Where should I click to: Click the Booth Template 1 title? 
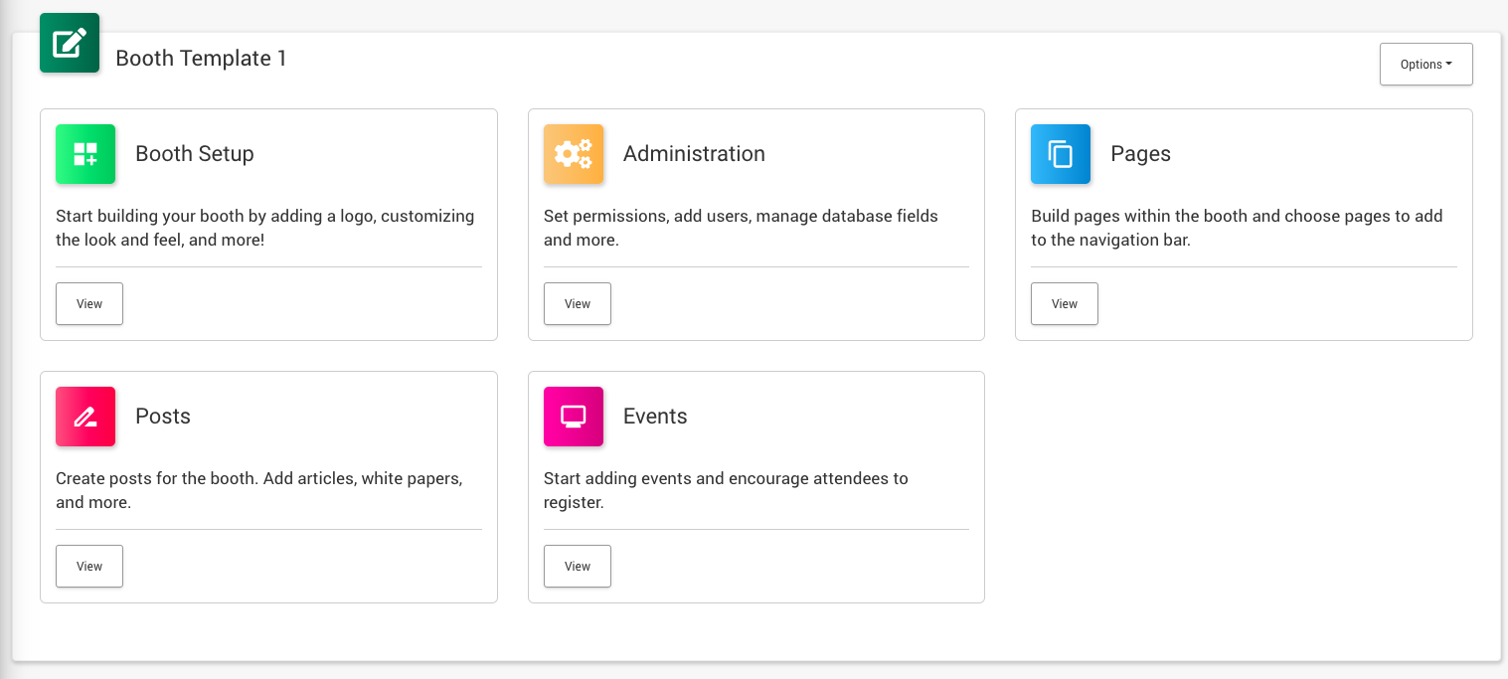[201, 59]
